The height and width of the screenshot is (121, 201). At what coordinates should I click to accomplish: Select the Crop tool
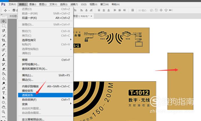(3, 40)
